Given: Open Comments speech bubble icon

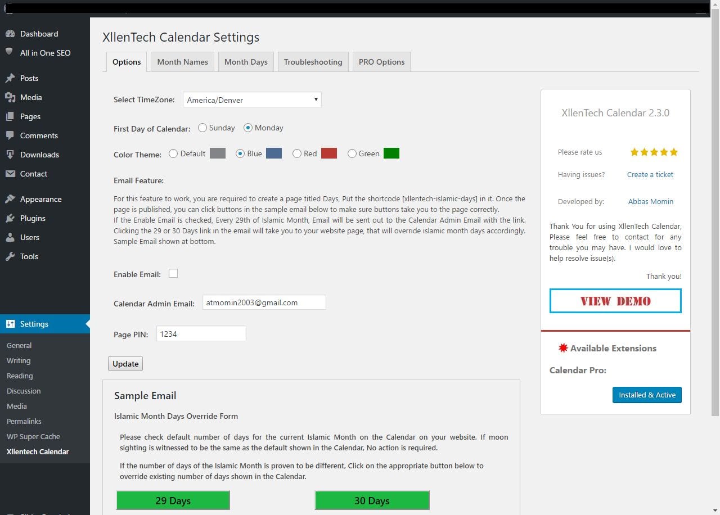Looking at the screenshot, I should [10, 135].
